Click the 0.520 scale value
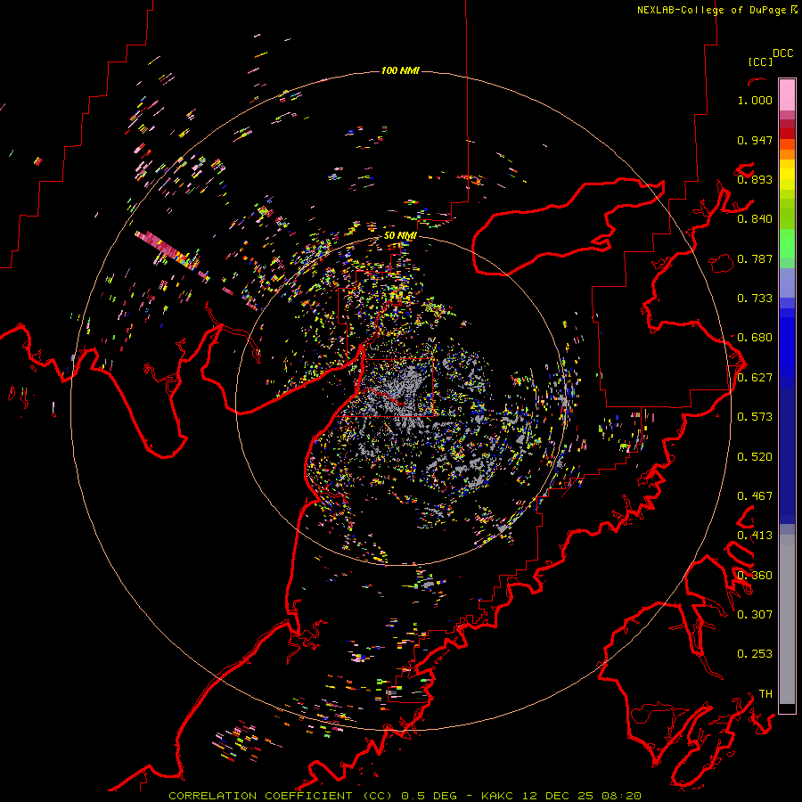Viewport: 802px width, 802px height. pos(755,457)
